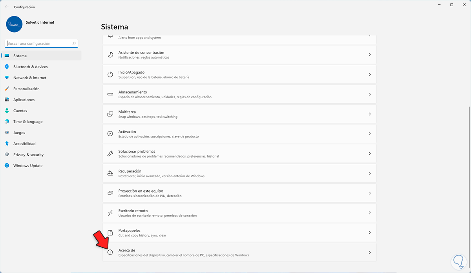Screen dimensions: 471x273
Task: Click the Almacenamiento storage drive icon
Action: [x=110, y=94]
